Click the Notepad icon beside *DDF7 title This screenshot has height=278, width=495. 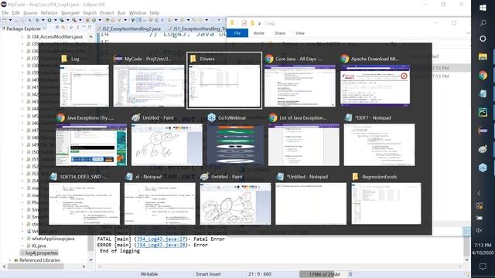point(349,117)
